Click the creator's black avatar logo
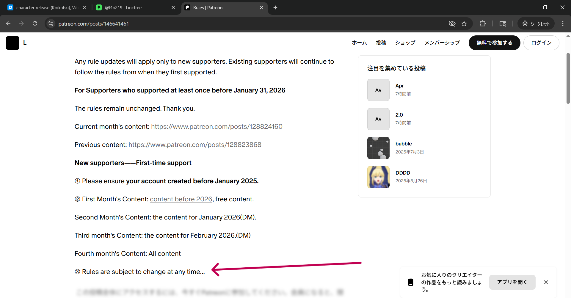 [x=12, y=43]
